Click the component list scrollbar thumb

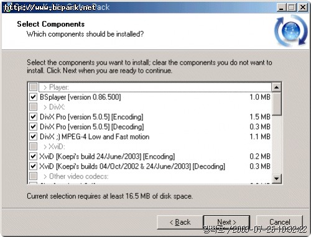tap(277, 104)
